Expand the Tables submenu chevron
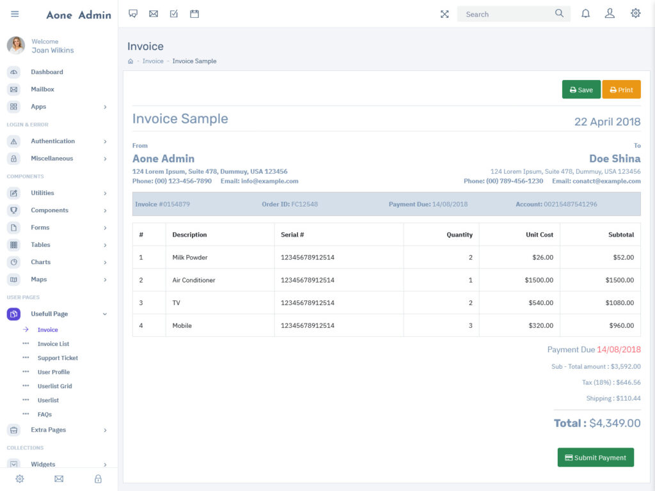655x491 pixels. [x=105, y=245]
